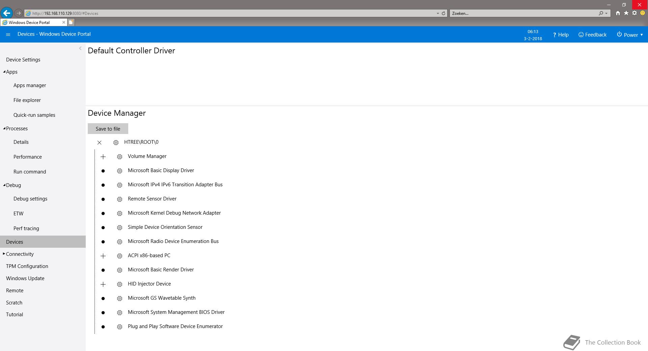Expand the HID Injector Device node
Viewport: 648px width, 351px height.
[103, 285]
